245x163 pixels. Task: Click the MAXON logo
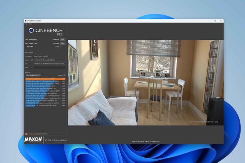click(x=33, y=139)
